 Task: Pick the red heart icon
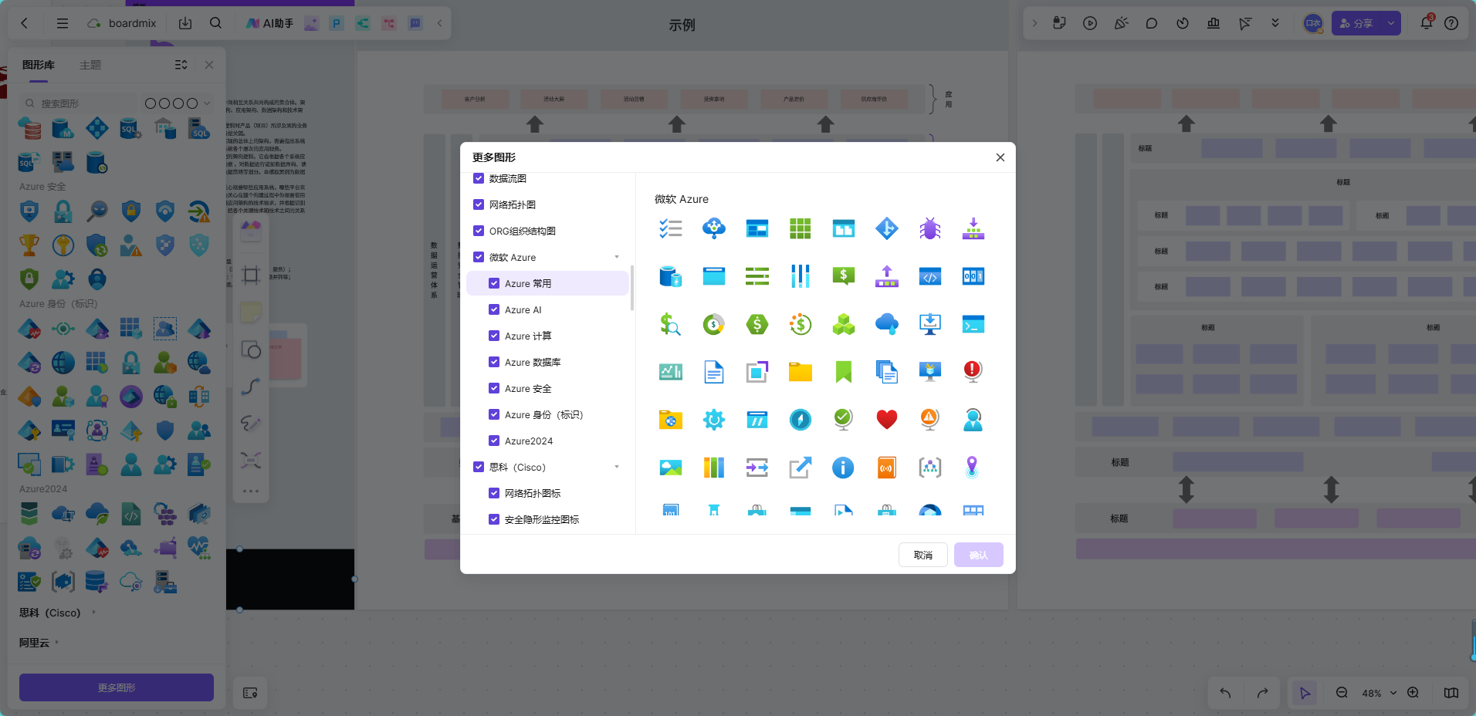pyautogui.click(x=886, y=420)
